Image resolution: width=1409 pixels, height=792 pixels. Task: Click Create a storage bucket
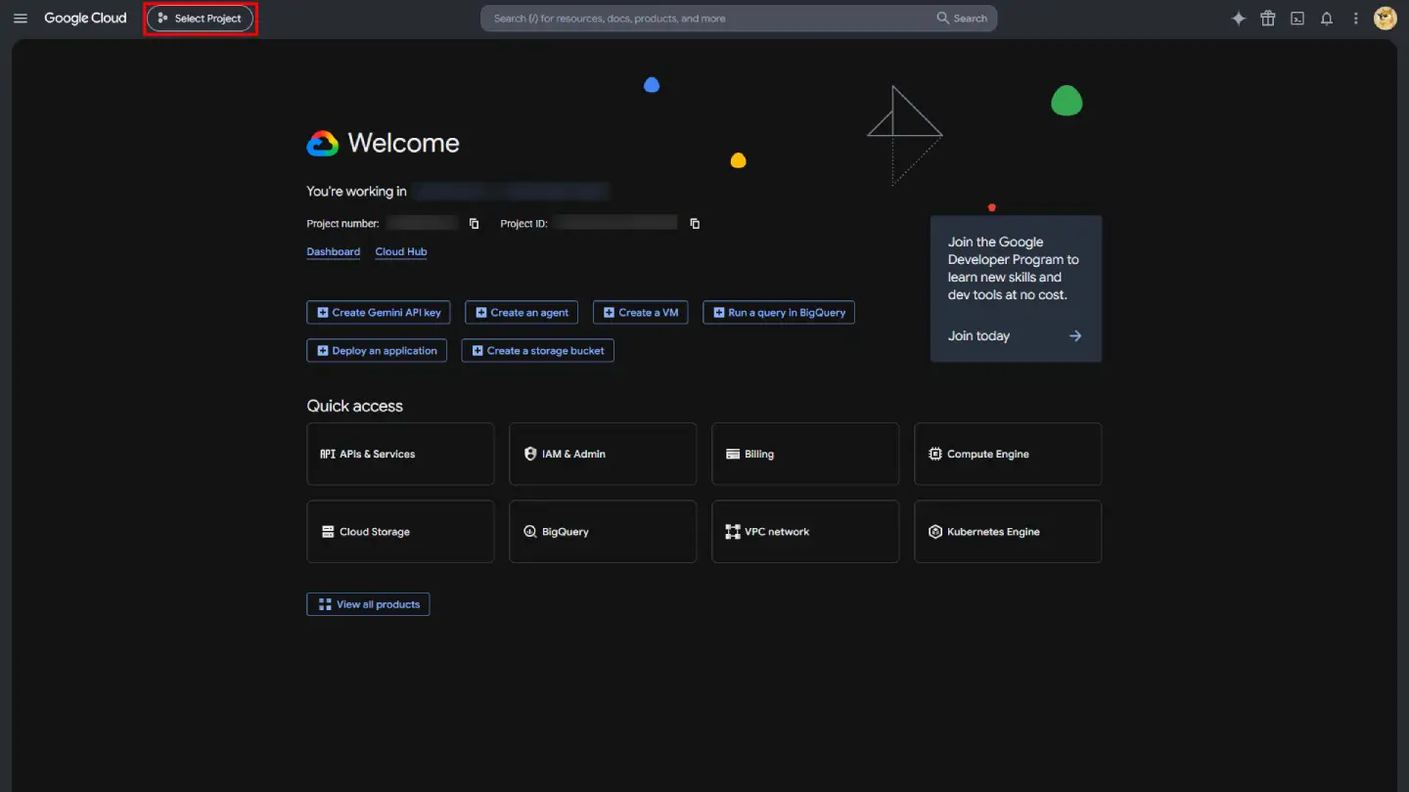[x=538, y=351]
